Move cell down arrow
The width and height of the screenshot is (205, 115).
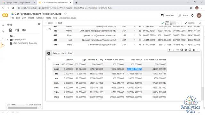[x=174, y=50]
